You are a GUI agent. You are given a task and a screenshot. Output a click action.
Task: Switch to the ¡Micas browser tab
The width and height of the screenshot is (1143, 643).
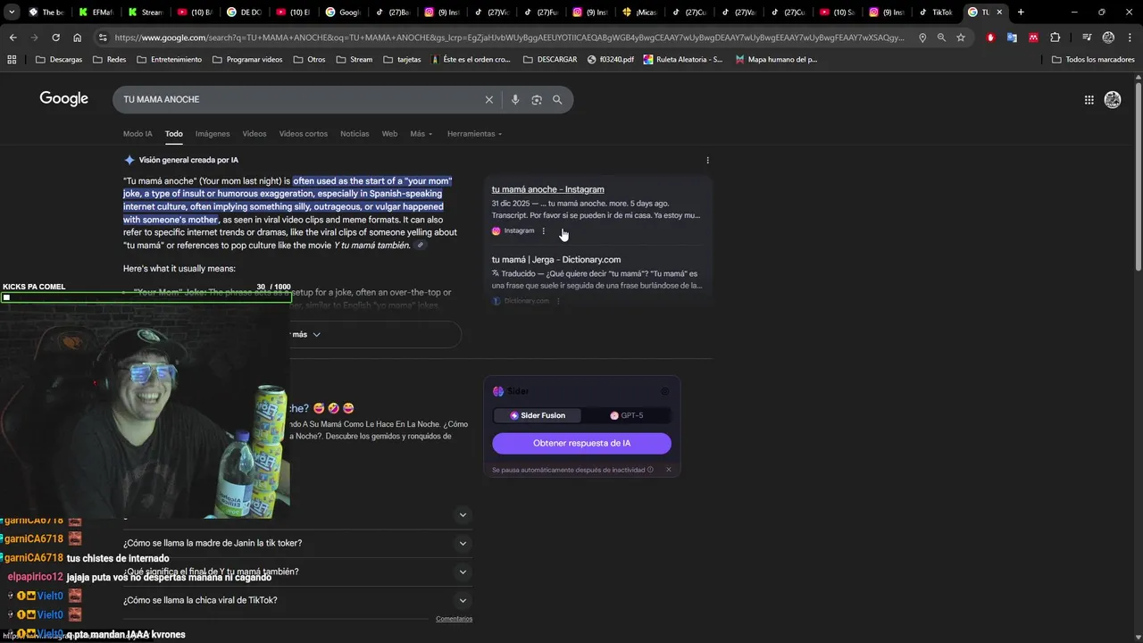click(x=638, y=13)
